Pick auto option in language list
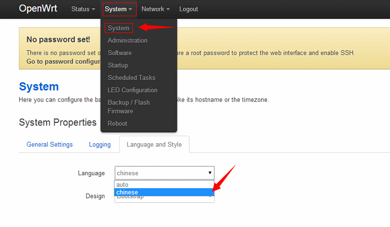The image size is (390, 227). (164, 185)
